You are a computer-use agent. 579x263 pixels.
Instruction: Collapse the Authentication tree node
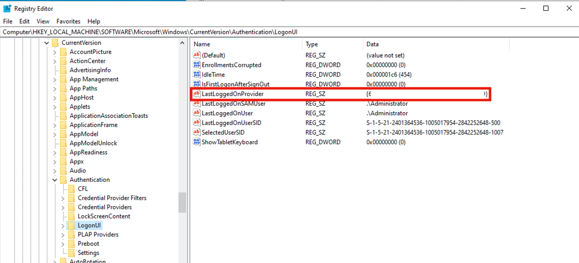tap(55, 180)
